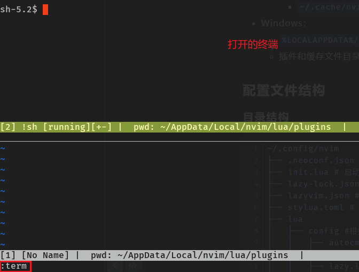Click the '目录结构' heading in the background page
The height and width of the screenshot is (272, 359).
(x=266, y=117)
